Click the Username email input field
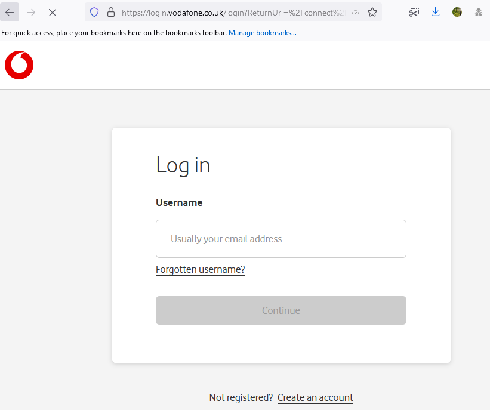490x410 pixels. (x=281, y=238)
